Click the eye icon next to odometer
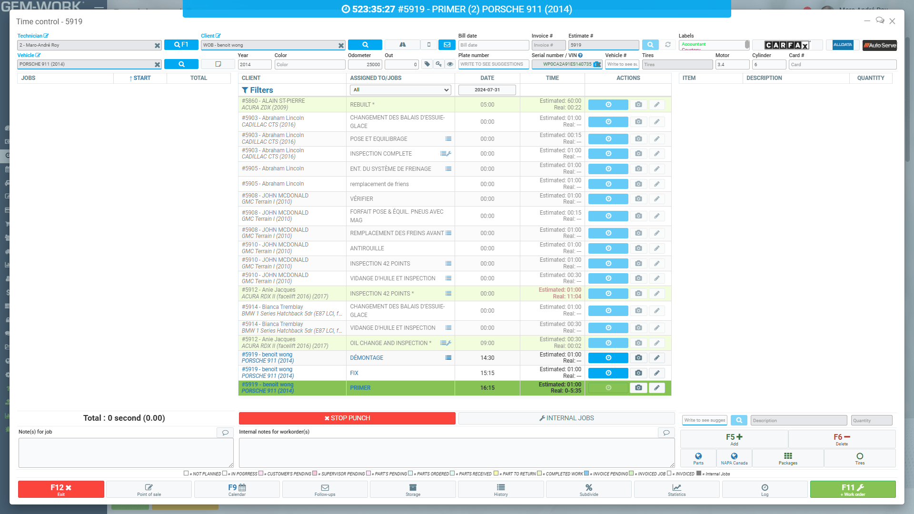The width and height of the screenshot is (914, 514). coord(450,64)
